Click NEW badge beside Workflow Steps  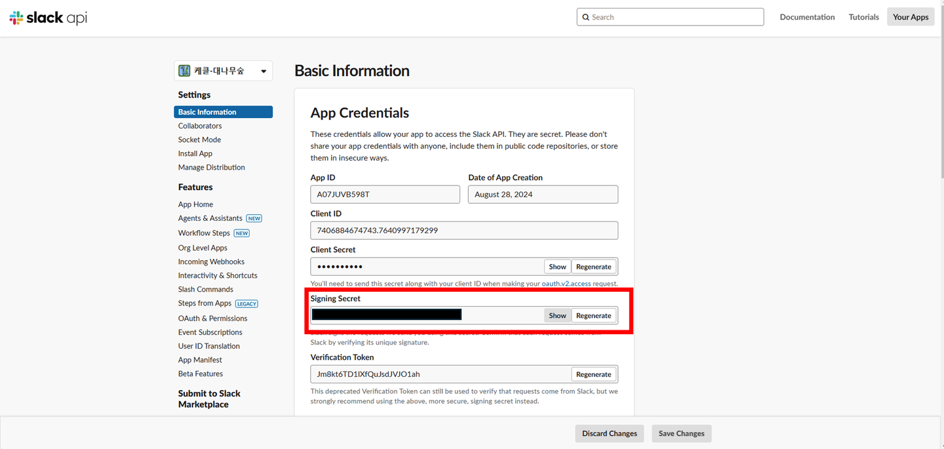coord(242,233)
